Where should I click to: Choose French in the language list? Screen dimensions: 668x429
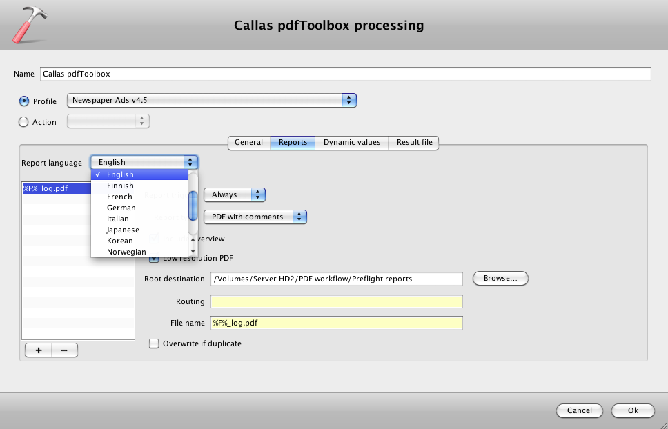139,197
